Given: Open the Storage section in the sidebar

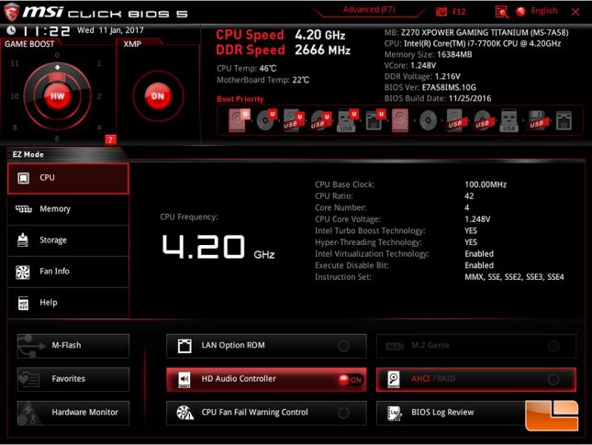Looking at the screenshot, I should (68, 240).
